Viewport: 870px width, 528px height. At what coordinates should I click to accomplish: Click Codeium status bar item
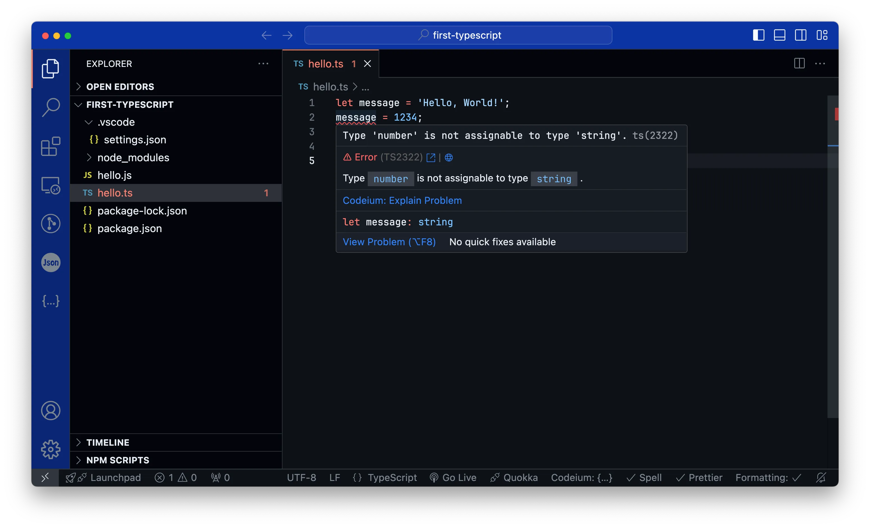tap(582, 478)
